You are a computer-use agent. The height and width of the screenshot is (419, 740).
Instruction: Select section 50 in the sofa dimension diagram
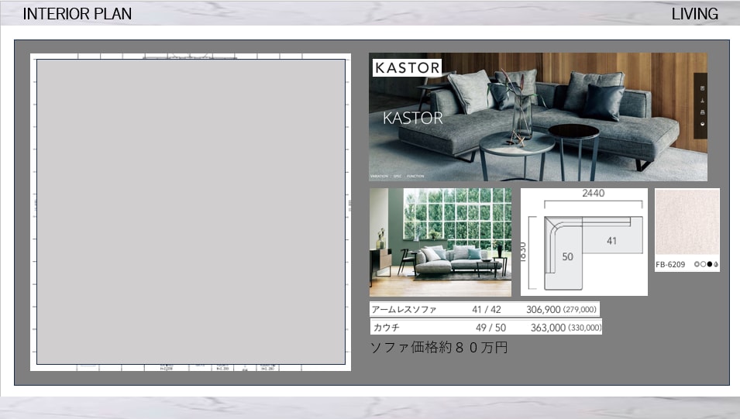tap(567, 256)
